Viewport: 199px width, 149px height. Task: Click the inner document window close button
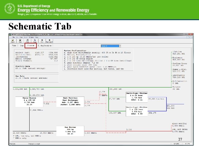tap(192, 37)
